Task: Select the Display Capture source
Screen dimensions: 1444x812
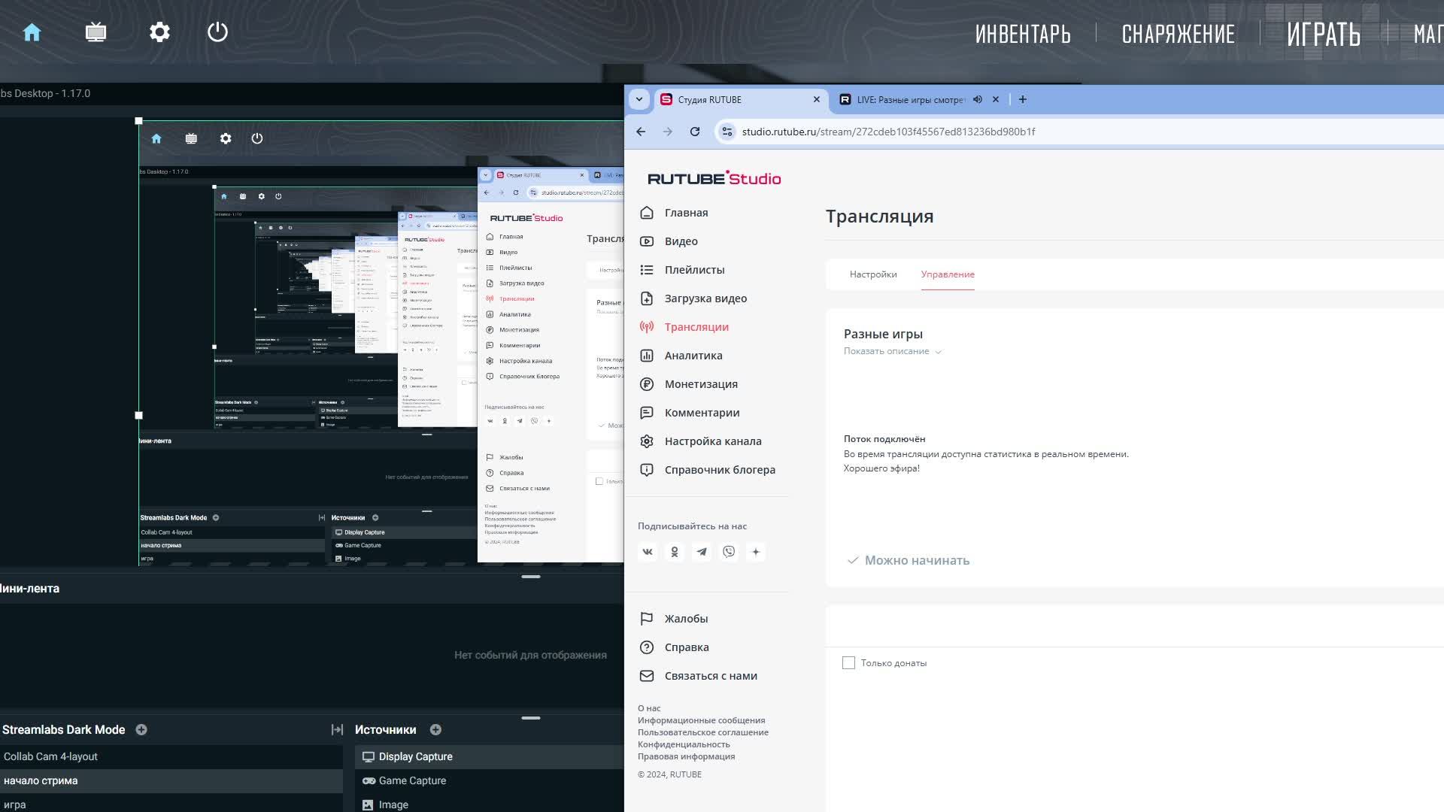Action: coord(489,757)
